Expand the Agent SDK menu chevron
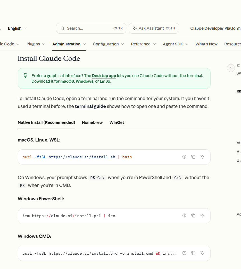 pyautogui.click(x=187, y=44)
